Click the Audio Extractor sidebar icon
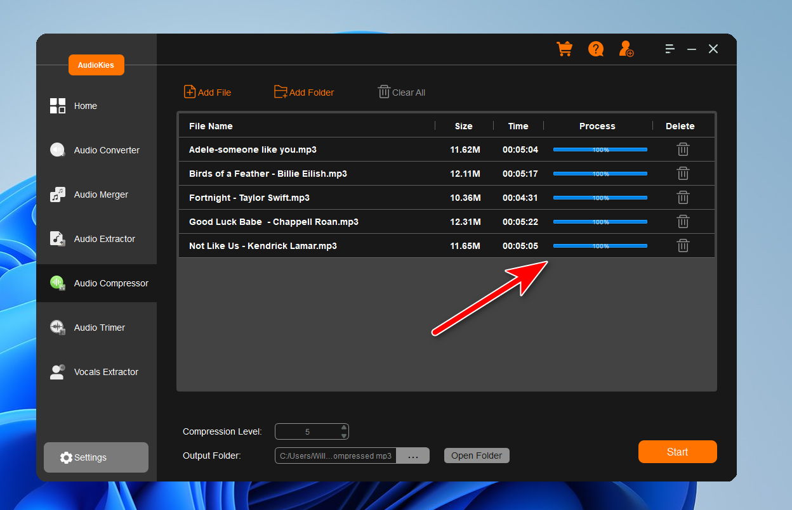This screenshot has height=510, width=792. pyautogui.click(x=58, y=239)
